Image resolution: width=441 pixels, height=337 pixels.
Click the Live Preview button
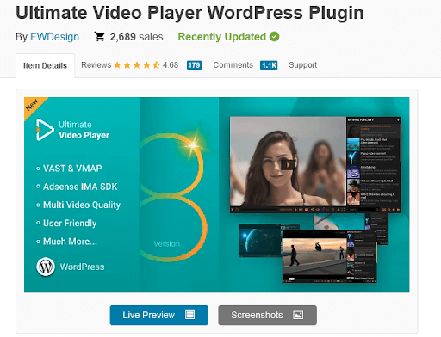point(159,315)
